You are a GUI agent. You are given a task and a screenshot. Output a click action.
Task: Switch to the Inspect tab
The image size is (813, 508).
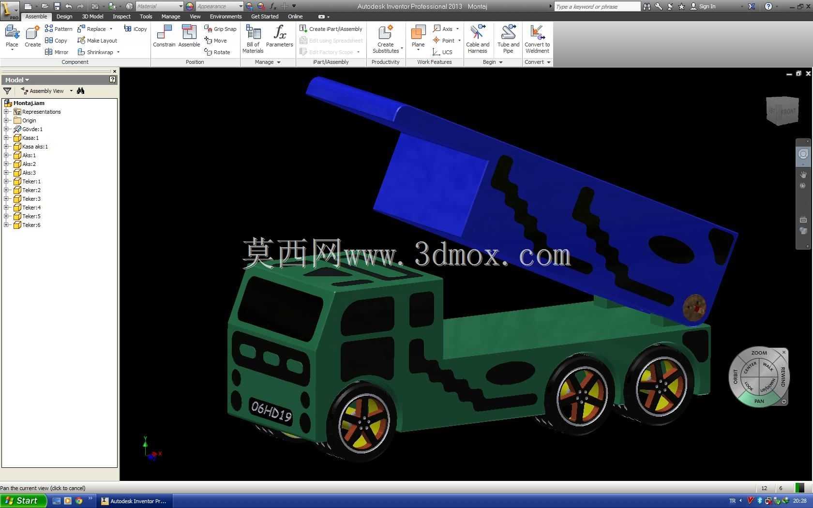click(121, 16)
